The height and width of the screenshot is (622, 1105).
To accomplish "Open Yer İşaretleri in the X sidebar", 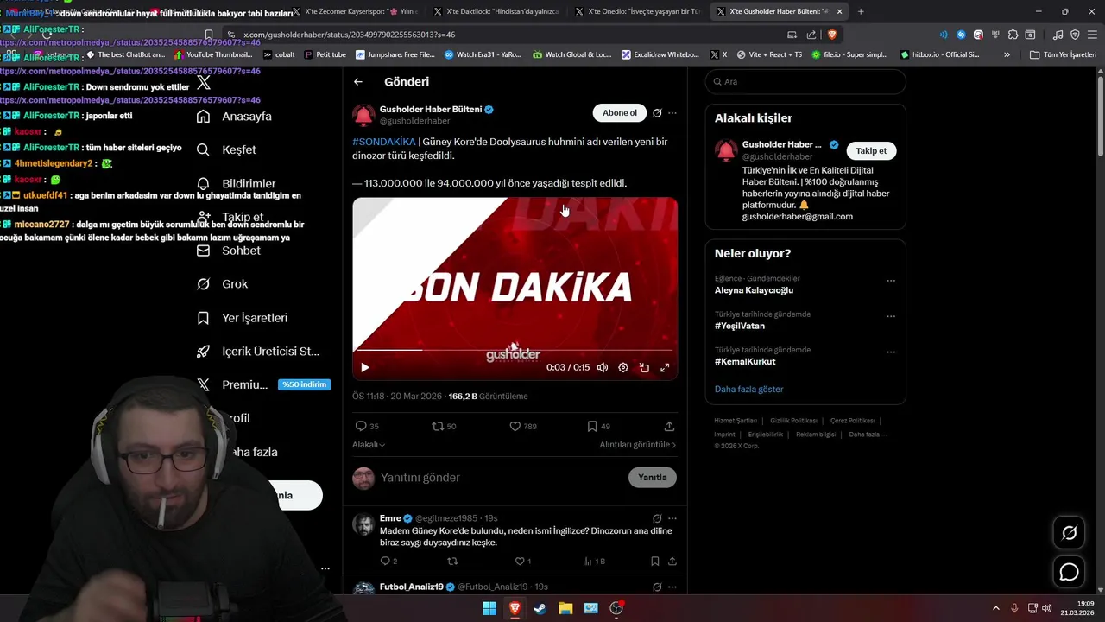I will click(242, 318).
